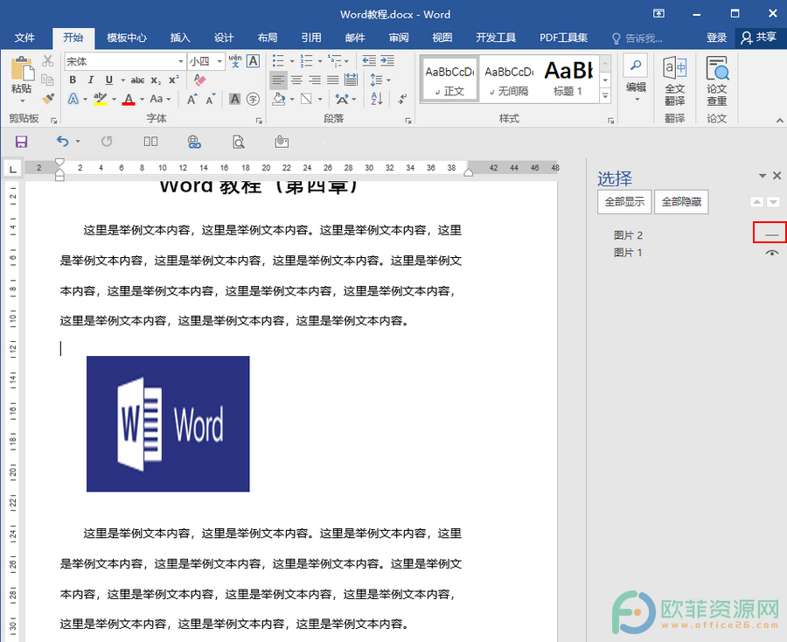Click the Copy icon in clipboard group
This screenshot has height=642, width=787.
48,80
